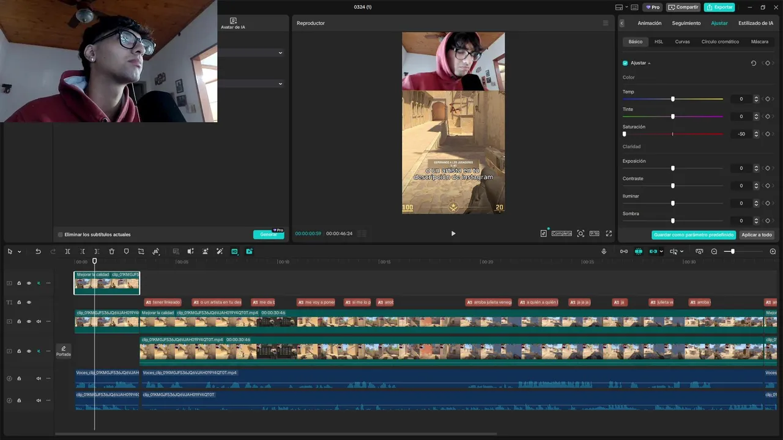783x440 pixels.
Task: Check Eliminar los subtítulos actuales
Action: pos(61,235)
